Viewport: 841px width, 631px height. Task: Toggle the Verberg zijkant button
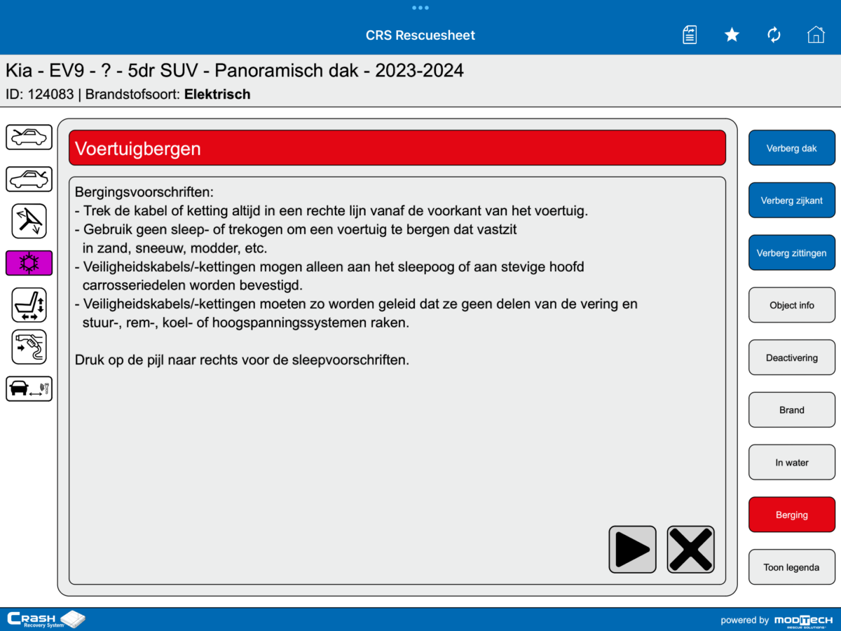792,201
